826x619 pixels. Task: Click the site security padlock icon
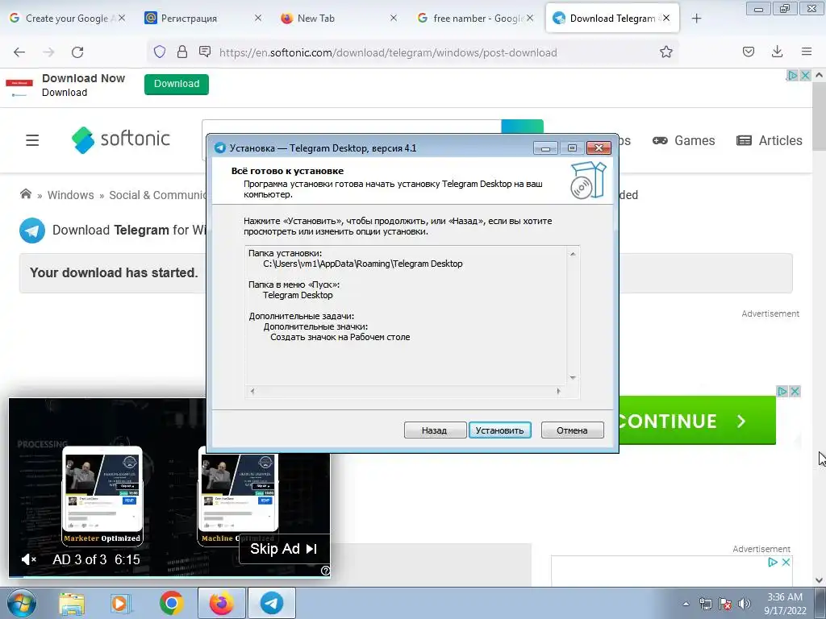[x=182, y=52]
